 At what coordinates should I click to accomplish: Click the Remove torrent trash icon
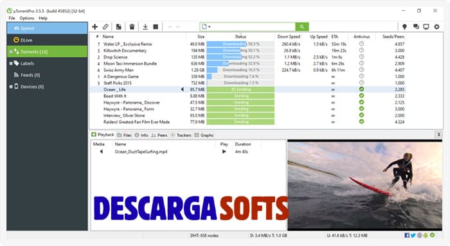[132, 27]
